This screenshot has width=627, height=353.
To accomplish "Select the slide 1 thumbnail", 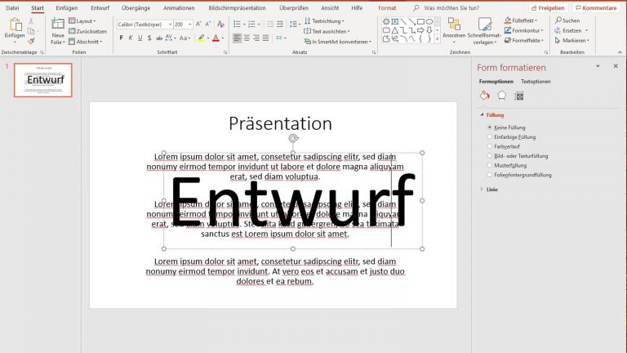I will tap(43, 80).
